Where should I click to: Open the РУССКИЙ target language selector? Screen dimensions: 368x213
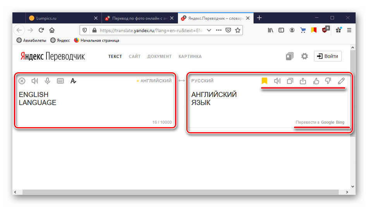coord(202,81)
